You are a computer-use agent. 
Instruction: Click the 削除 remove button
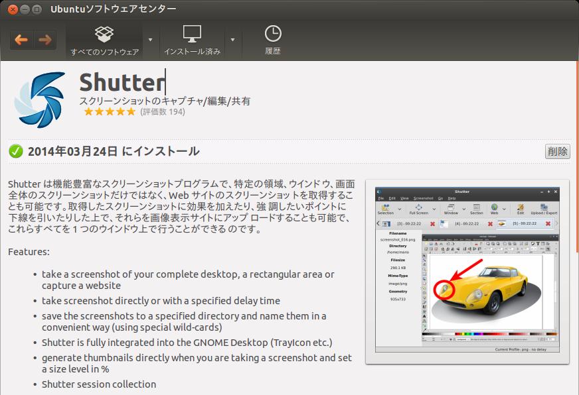557,151
